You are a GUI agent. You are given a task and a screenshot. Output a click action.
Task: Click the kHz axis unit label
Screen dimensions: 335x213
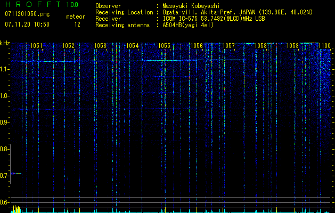tap(5, 43)
